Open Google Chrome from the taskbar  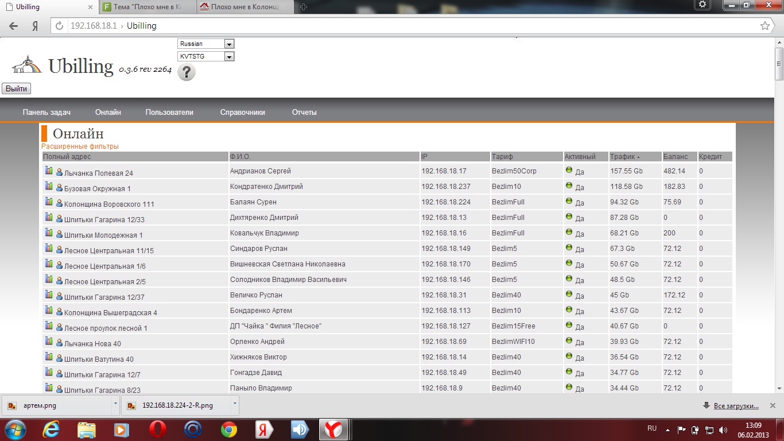pos(229,430)
